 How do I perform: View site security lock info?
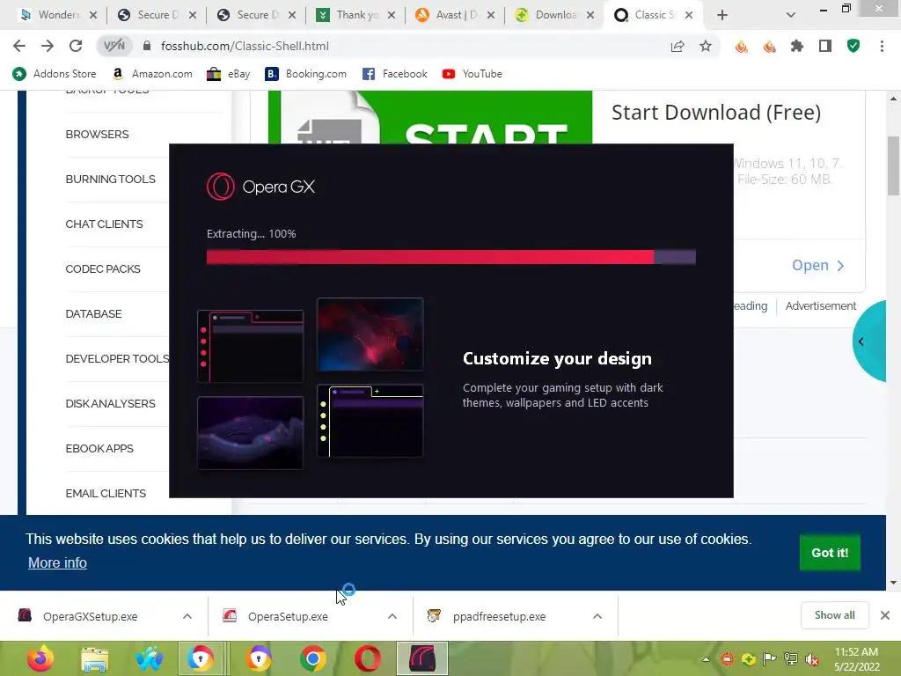click(x=147, y=46)
